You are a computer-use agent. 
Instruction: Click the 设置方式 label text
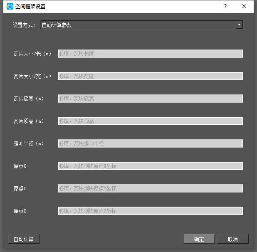[x=24, y=25]
